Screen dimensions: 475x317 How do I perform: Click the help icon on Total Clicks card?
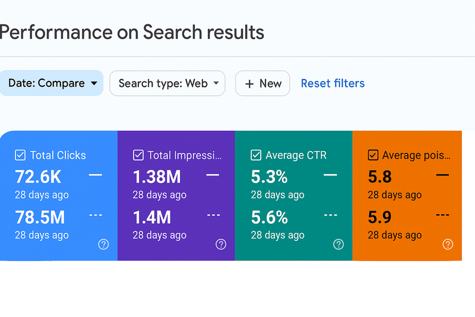click(103, 244)
